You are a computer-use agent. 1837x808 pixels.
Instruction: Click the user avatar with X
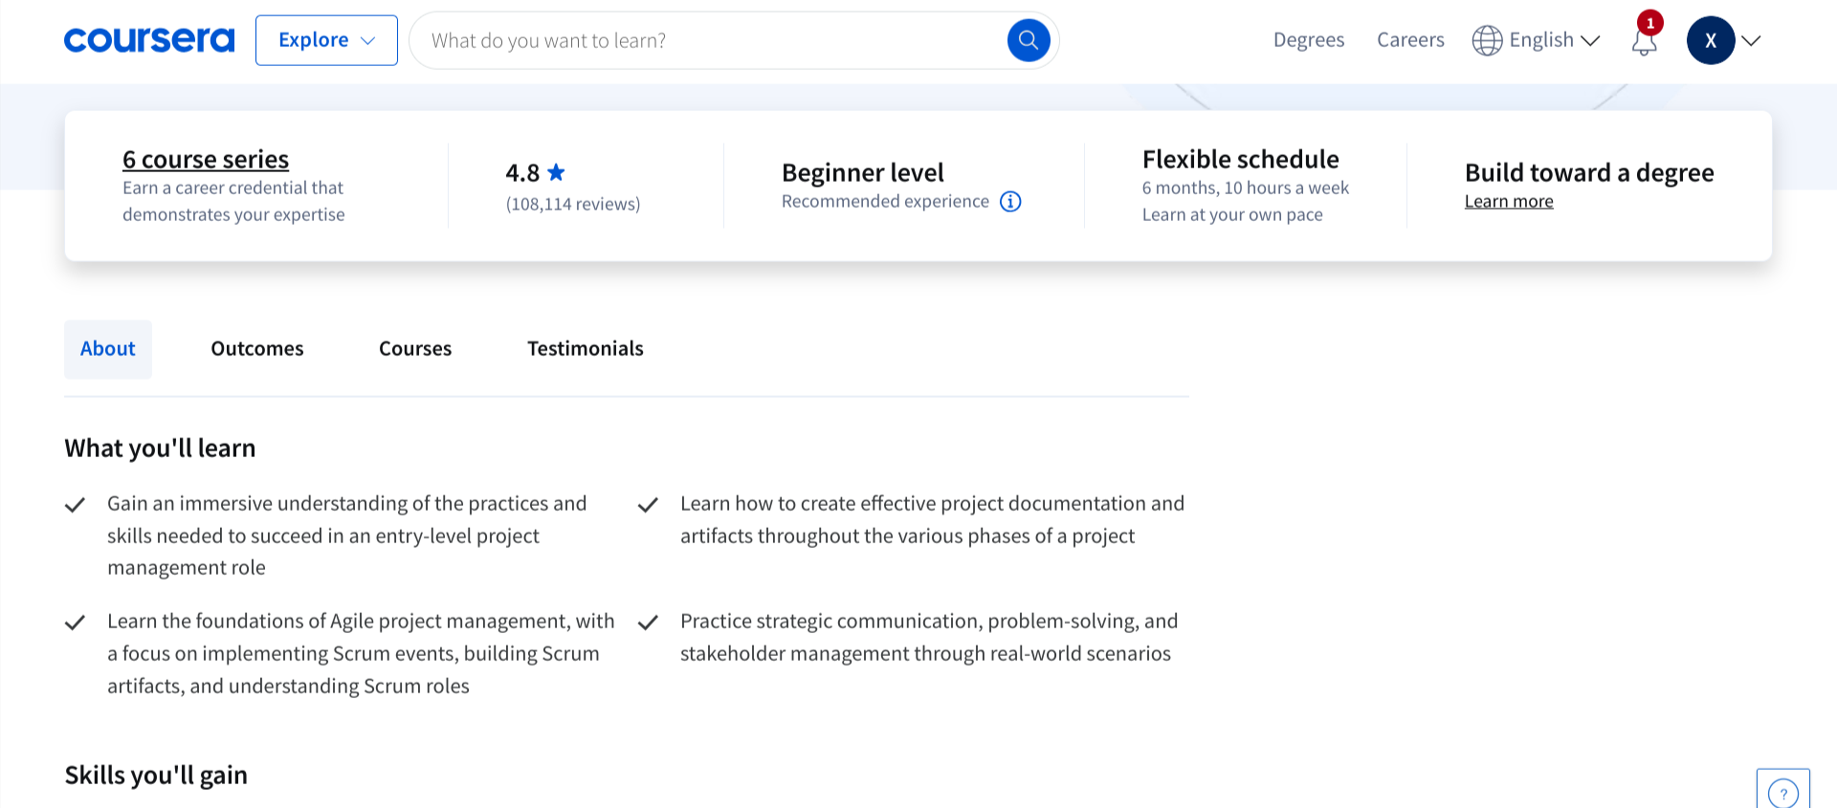coord(1710,40)
